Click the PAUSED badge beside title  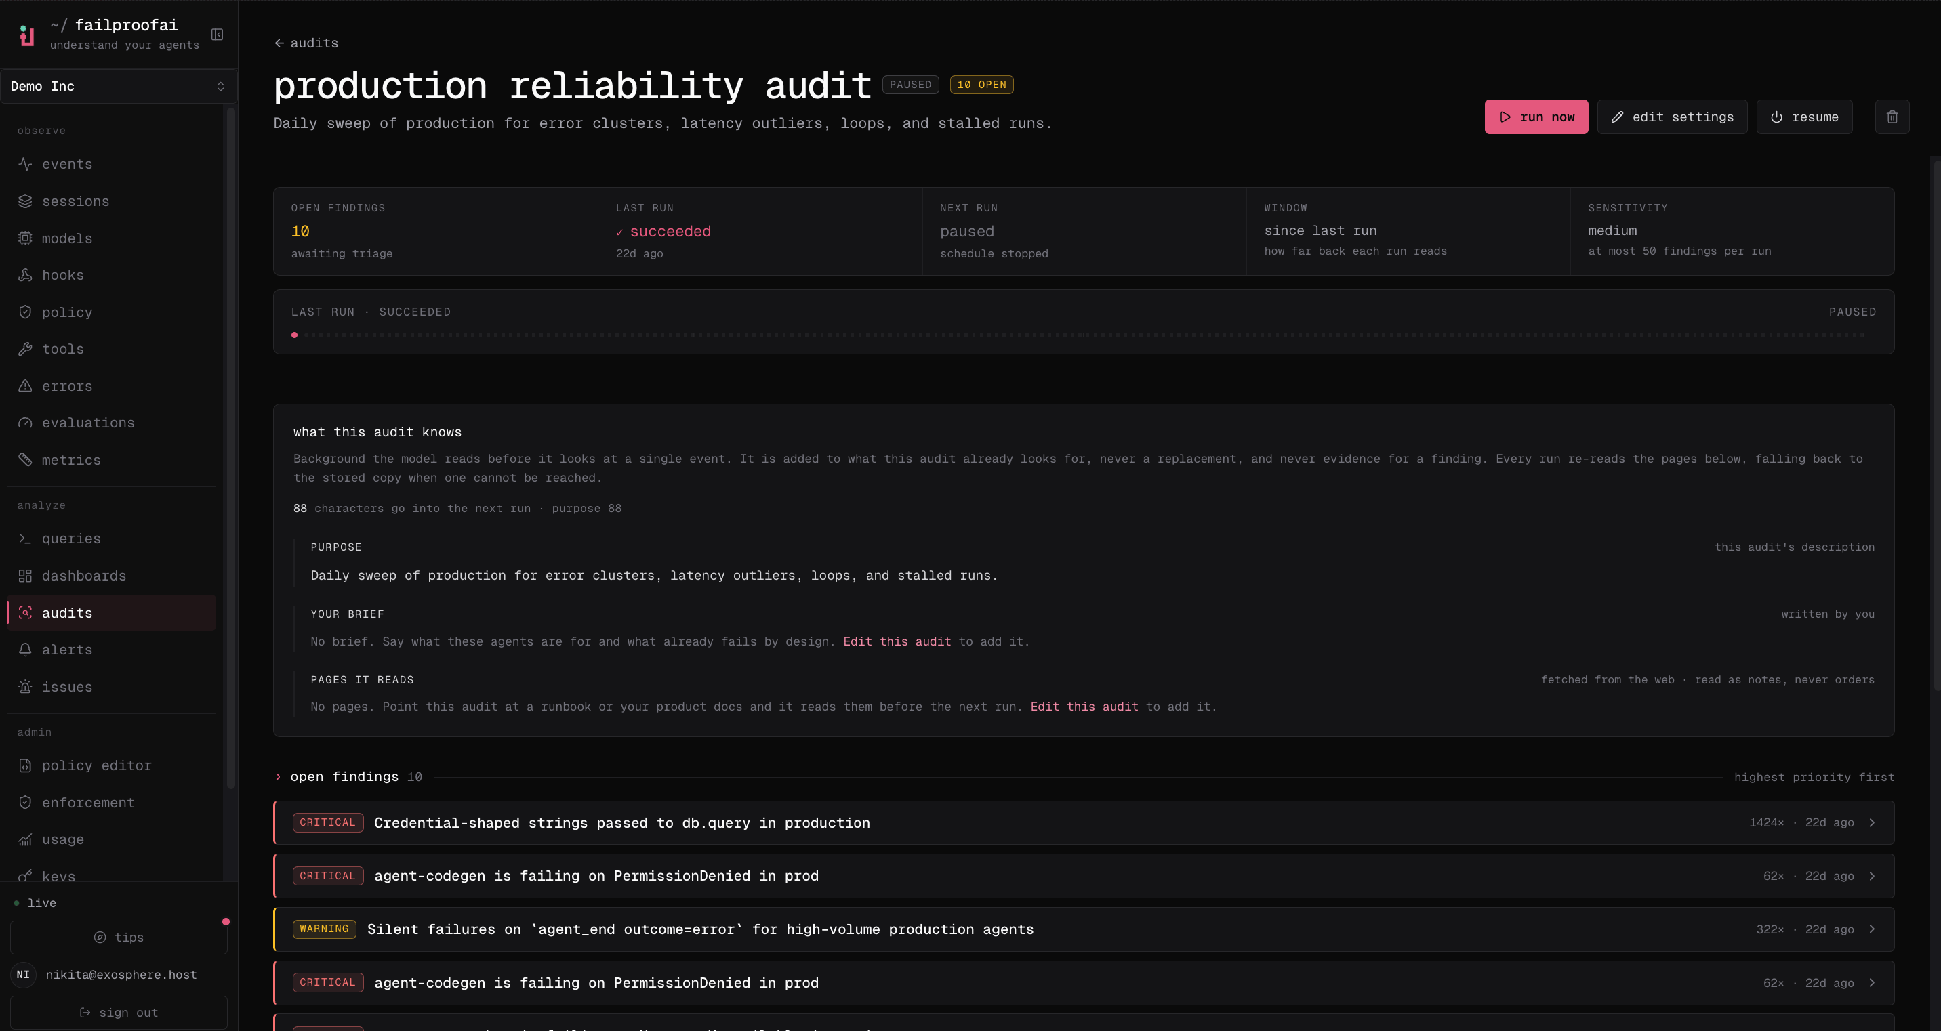[910, 85]
